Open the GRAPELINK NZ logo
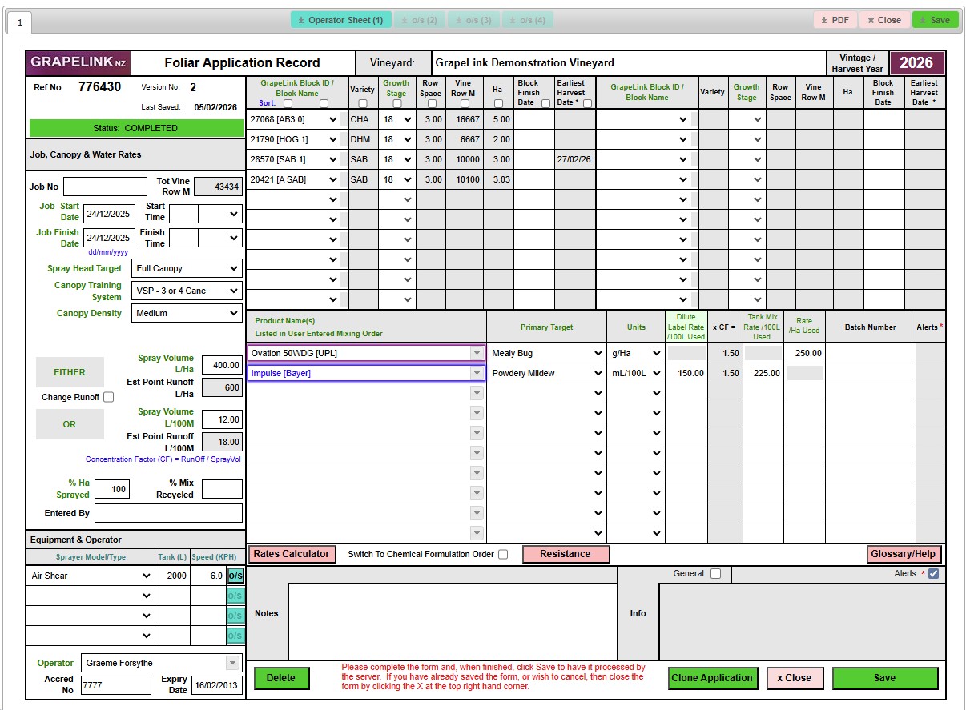 (x=78, y=62)
